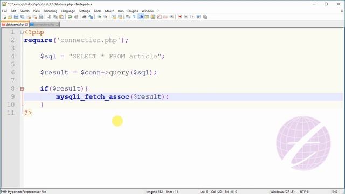The width and height of the screenshot is (345, 194).
Task: Open the Function List panel
Action: [159, 17]
